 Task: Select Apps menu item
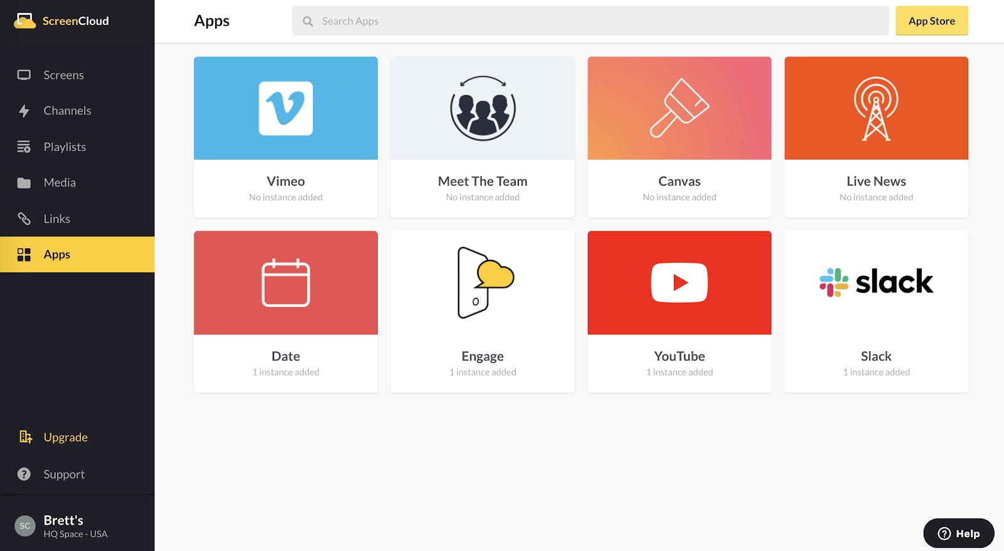click(x=77, y=255)
